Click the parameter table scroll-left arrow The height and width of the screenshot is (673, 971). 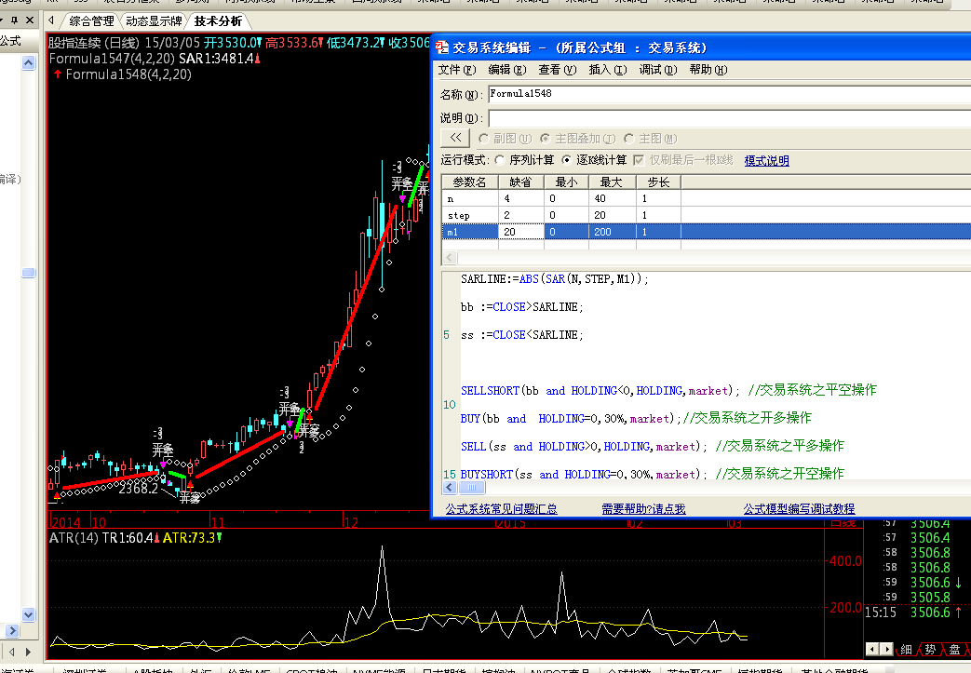tap(451, 258)
